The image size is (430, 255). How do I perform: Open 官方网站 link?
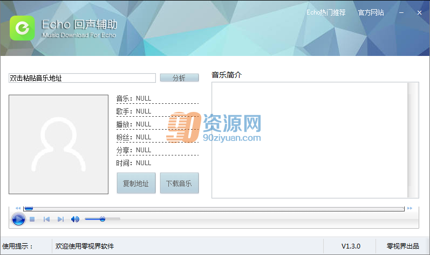pos(371,12)
